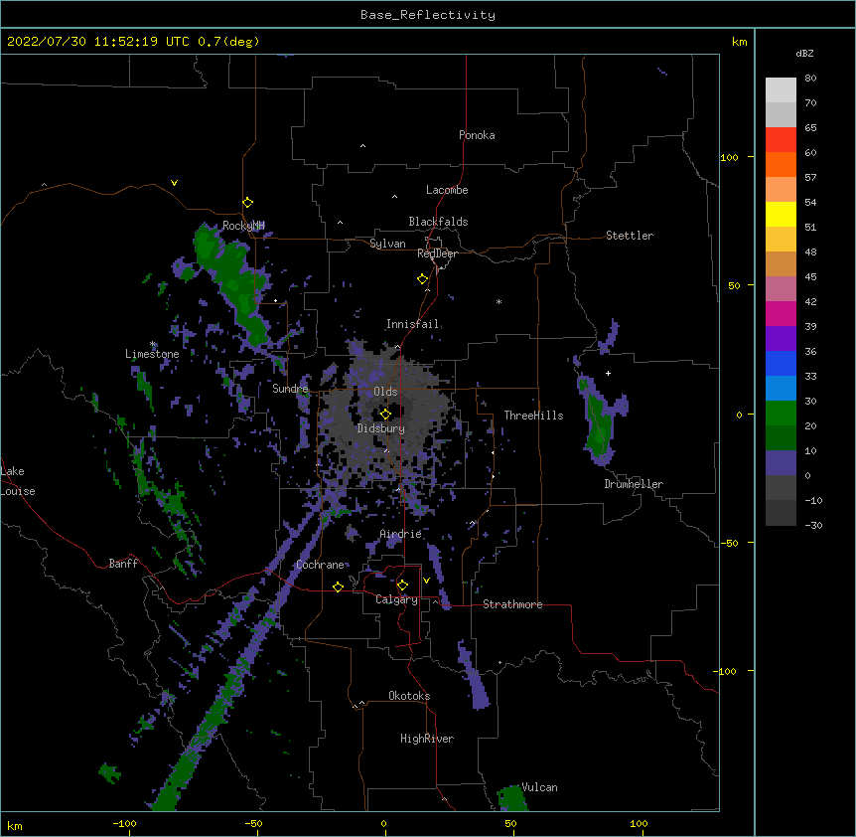This screenshot has width=856, height=837.
Task: Click the green echo cell near RockyMH
Action: pyautogui.click(x=233, y=282)
